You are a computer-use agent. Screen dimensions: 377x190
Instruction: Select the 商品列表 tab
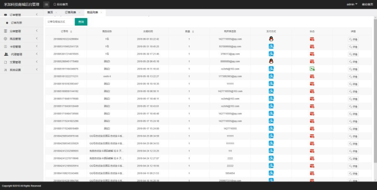pyautogui.click(x=93, y=13)
